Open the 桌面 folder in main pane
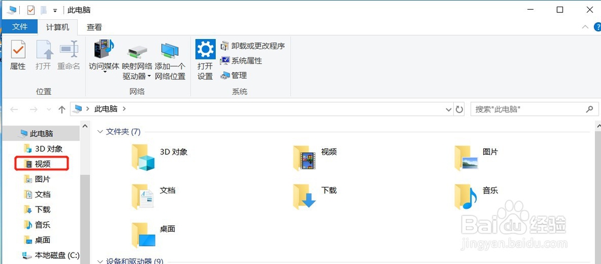The width and height of the screenshot is (601, 264). pos(153,234)
